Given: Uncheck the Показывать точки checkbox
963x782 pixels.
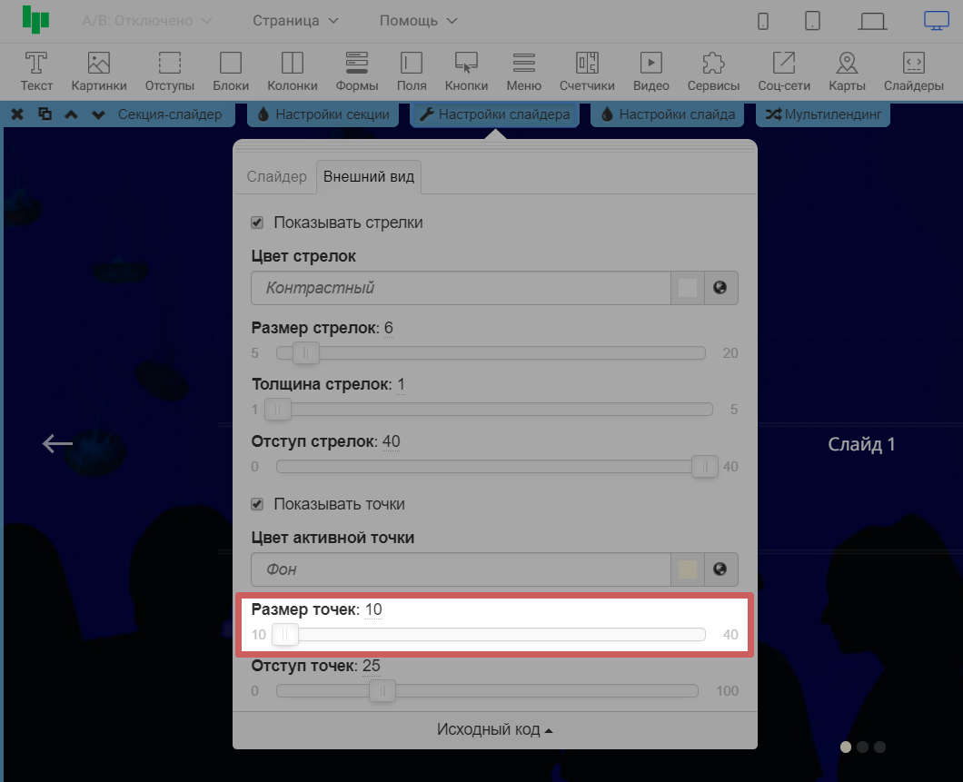Looking at the screenshot, I should click(257, 504).
